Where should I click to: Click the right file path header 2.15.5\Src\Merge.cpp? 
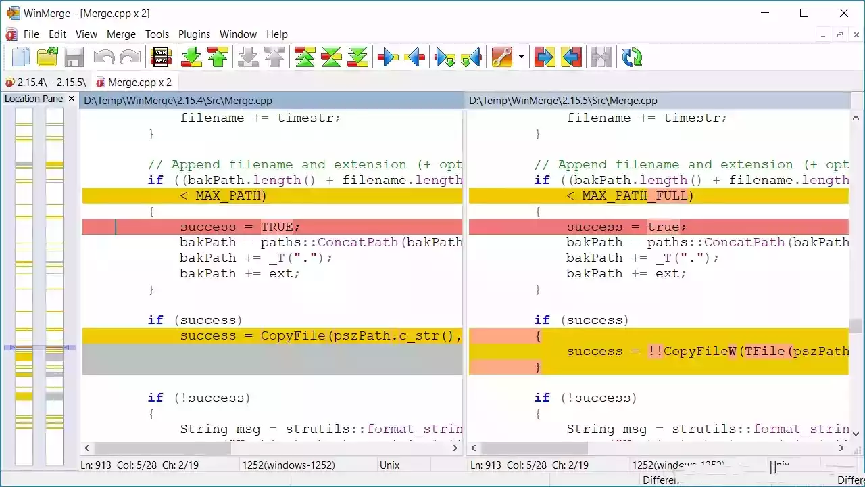pyautogui.click(x=659, y=101)
